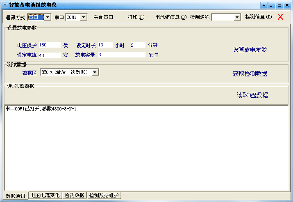The height and width of the screenshot is (202, 293).
Task: Click the 放电容量 field showing 3
Action: (122, 55)
